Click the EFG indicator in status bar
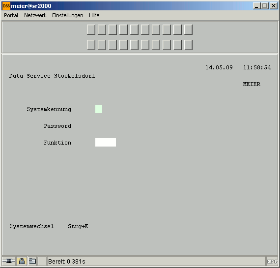The image size is (280, 268). (272, 262)
